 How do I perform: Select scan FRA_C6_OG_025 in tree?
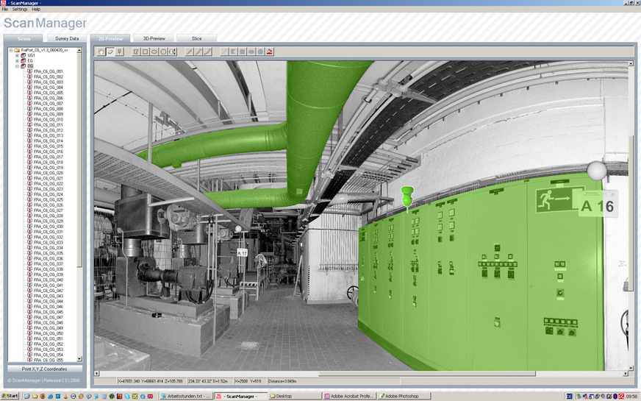[49, 199]
